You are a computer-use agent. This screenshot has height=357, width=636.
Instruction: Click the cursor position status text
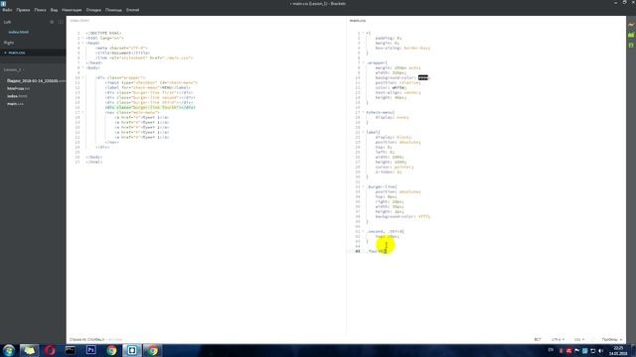pyautogui.click(x=86, y=339)
